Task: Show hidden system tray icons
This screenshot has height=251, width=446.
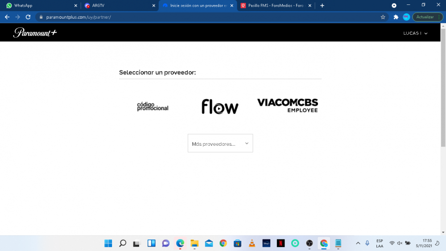Action: pos(358,243)
